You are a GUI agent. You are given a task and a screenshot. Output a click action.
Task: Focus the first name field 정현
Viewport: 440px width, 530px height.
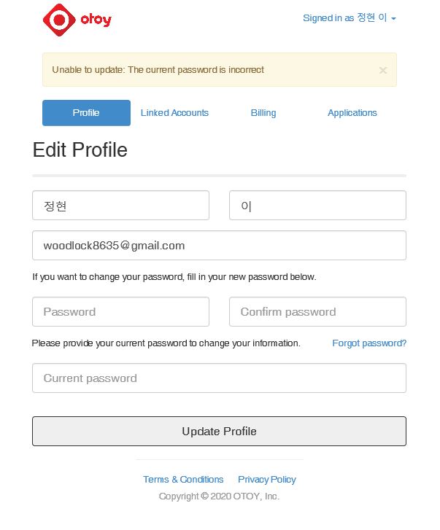120,206
